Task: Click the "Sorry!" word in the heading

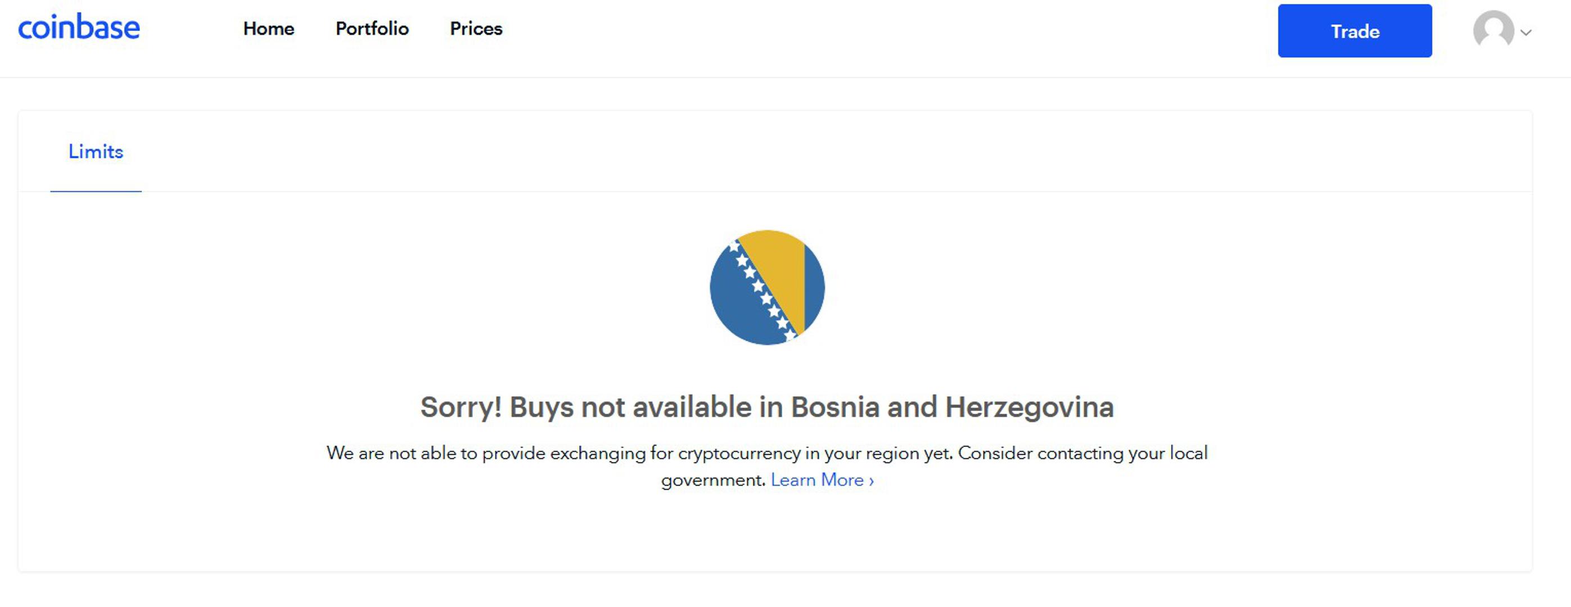Action: pos(461,407)
